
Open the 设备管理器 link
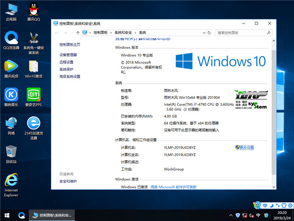68,55
